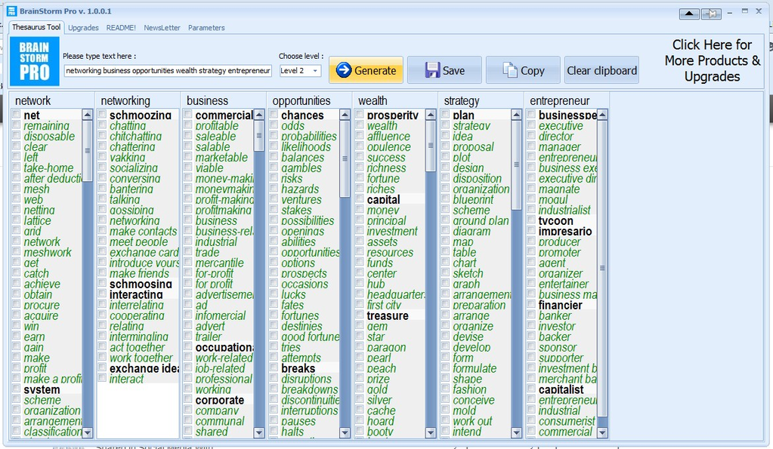Click the 'networking' column header
773x449 pixels.
click(125, 100)
